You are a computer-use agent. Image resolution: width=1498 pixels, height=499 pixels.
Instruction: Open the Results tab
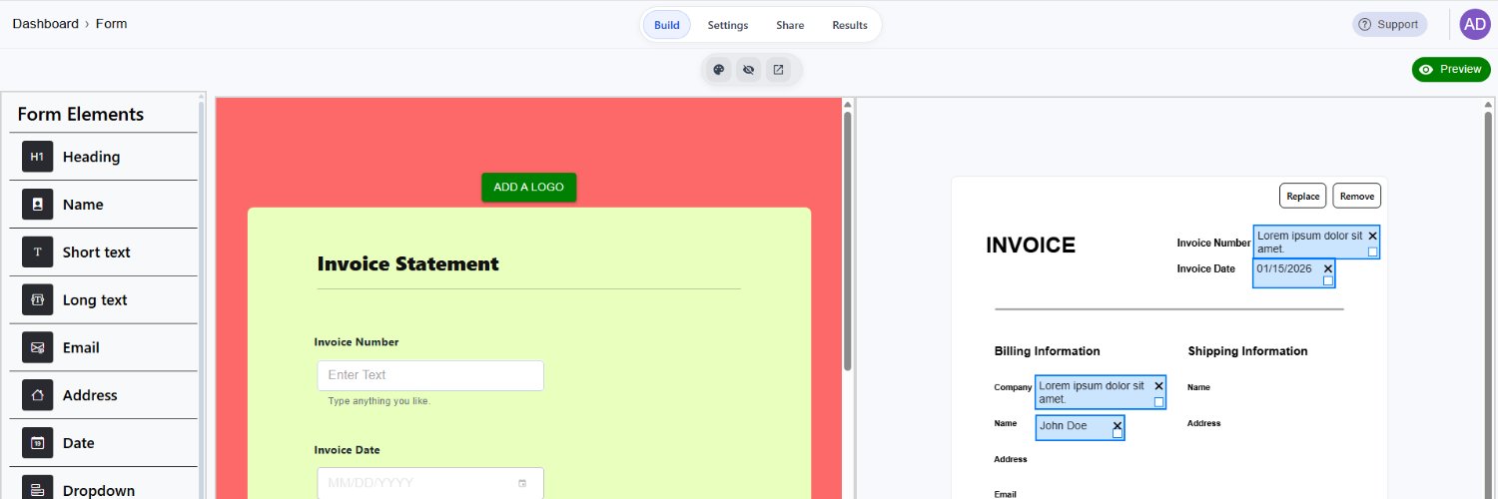coord(850,25)
